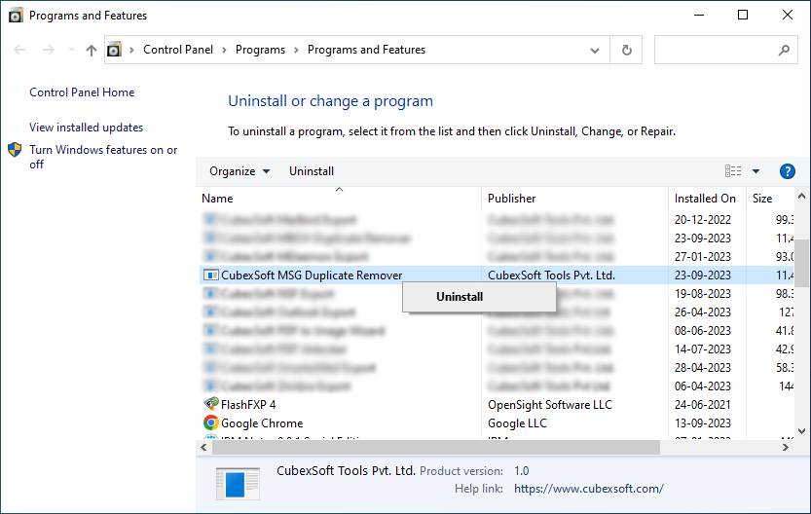Click CubexSoft Tools Pvt. Ltd. publisher cell
Screen dimensions: 811x514
pyautogui.click(x=551, y=275)
